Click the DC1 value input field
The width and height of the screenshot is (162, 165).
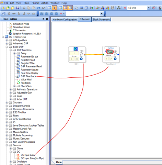pyautogui.click(x=74, y=53)
